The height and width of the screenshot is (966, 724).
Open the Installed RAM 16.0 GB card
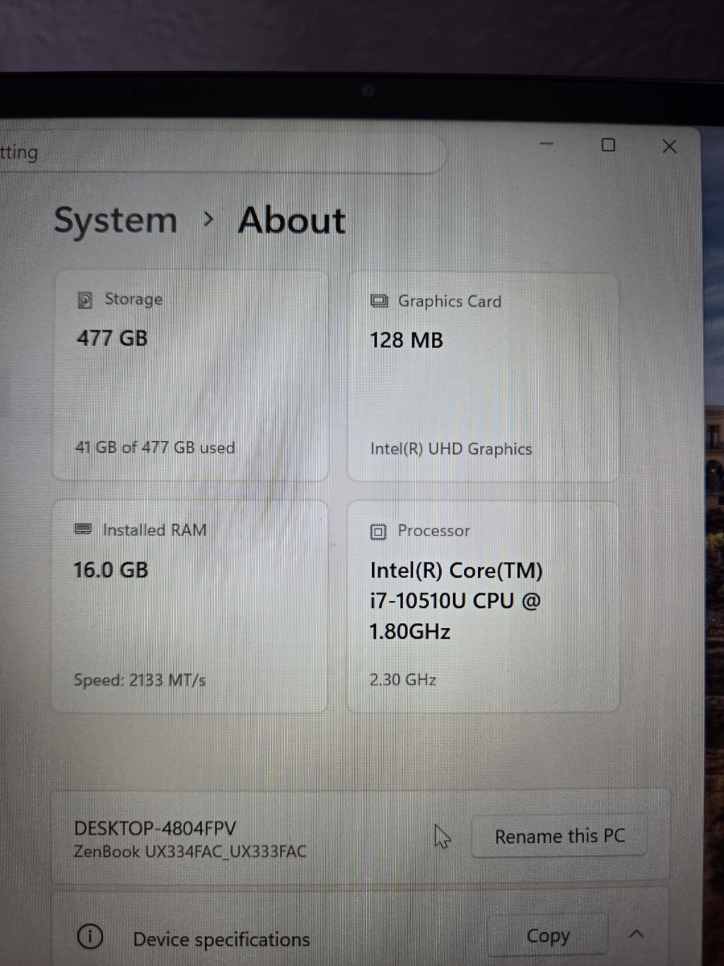(189, 606)
